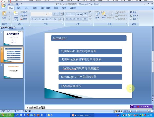The width and height of the screenshot is (154, 118).
Task: Switch to the View (视图) ribbon tab
Action: [x=64, y=8]
